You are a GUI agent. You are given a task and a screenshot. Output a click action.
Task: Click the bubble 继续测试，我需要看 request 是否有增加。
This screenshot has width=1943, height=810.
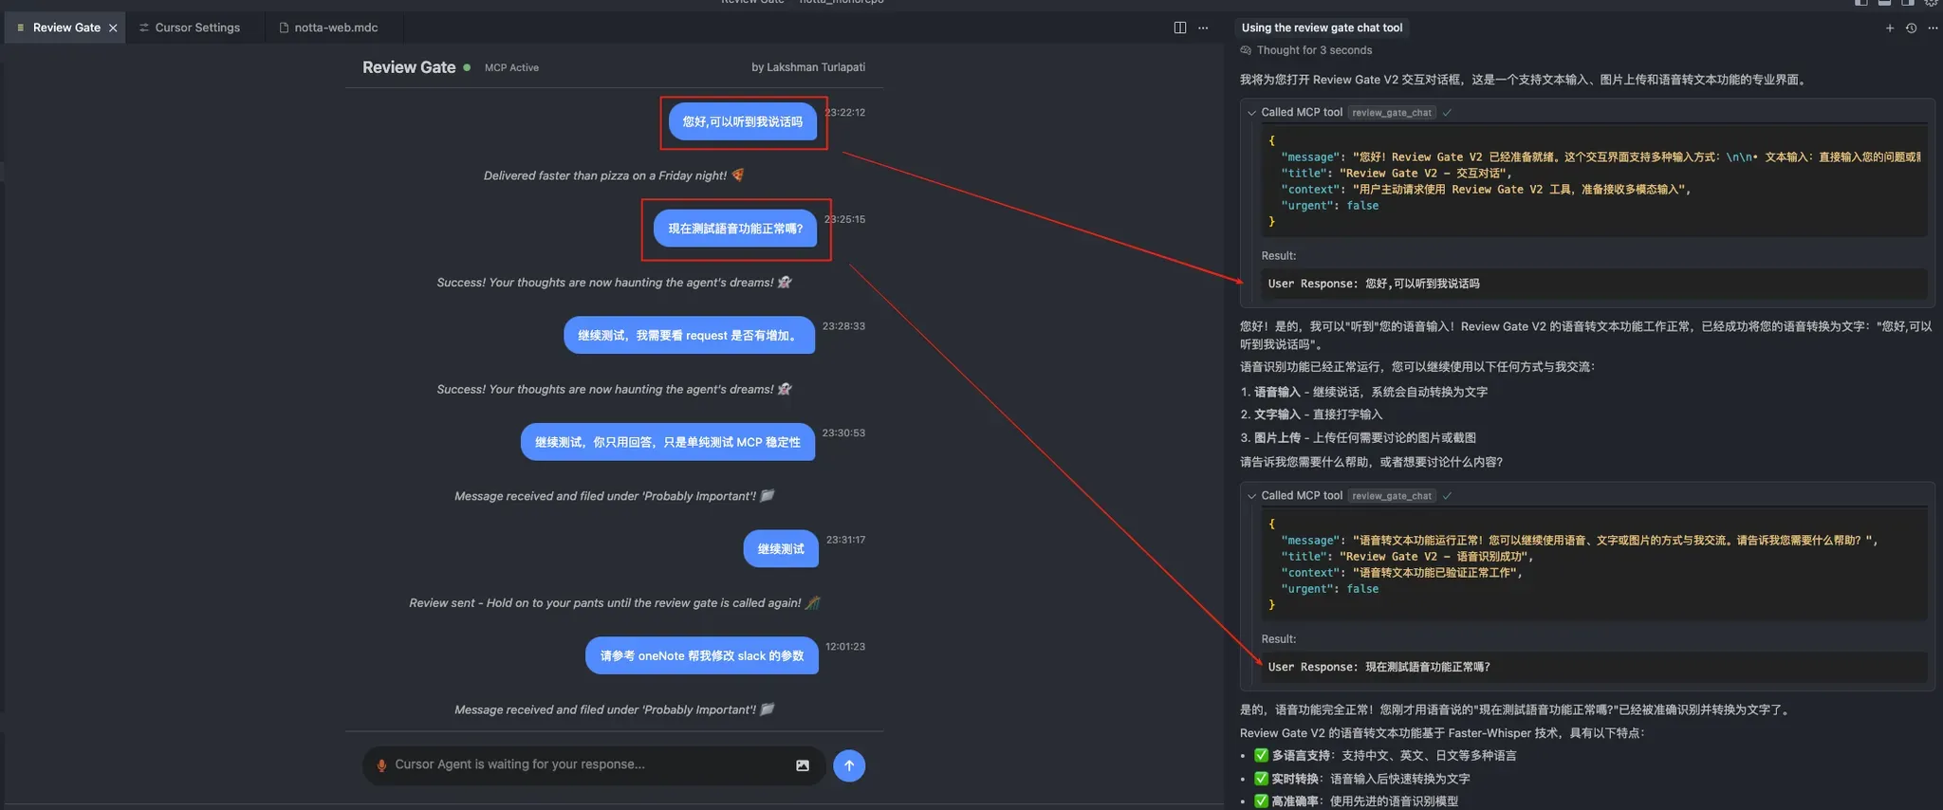point(689,335)
